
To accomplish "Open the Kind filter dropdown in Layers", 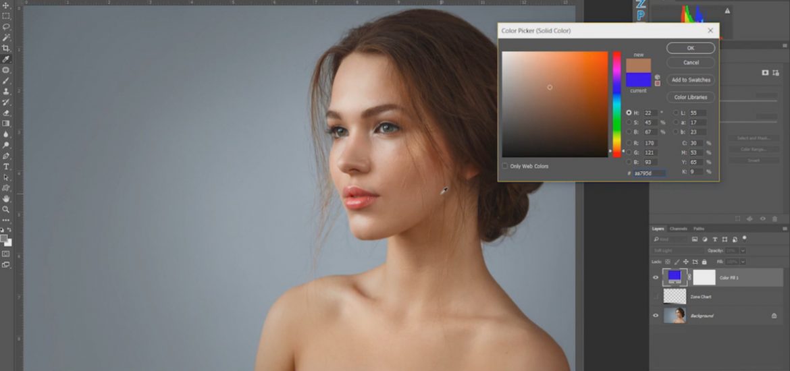I will [670, 239].
